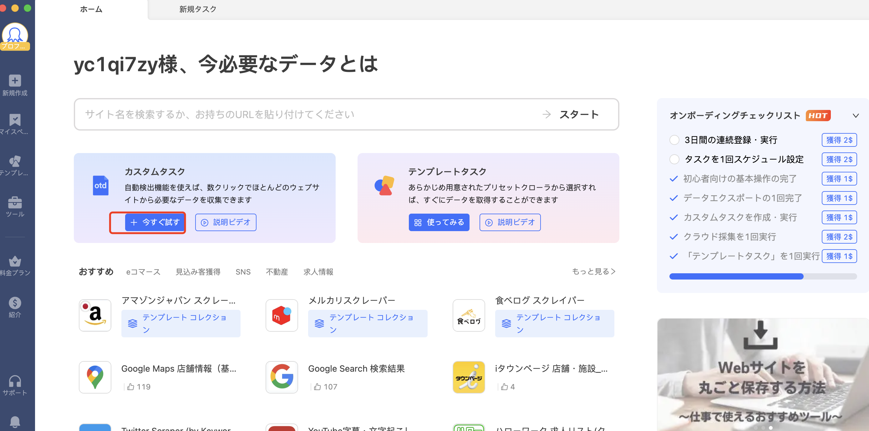This screenshot has width=869, height=431.
Task: Select the 求人情報 category tab
Action: [318, 272]
